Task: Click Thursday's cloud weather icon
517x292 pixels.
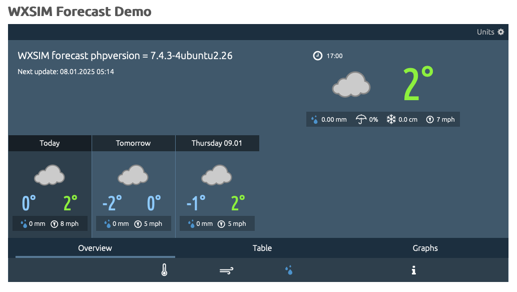Action: (217, 175)
